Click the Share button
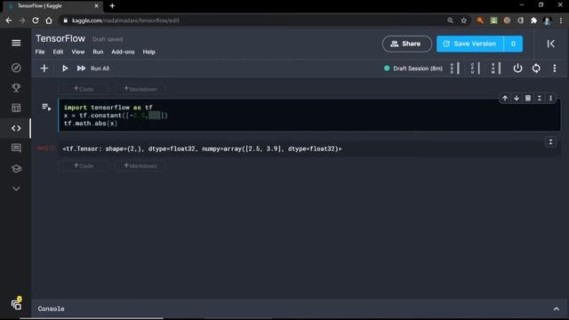 click(407, 44)
